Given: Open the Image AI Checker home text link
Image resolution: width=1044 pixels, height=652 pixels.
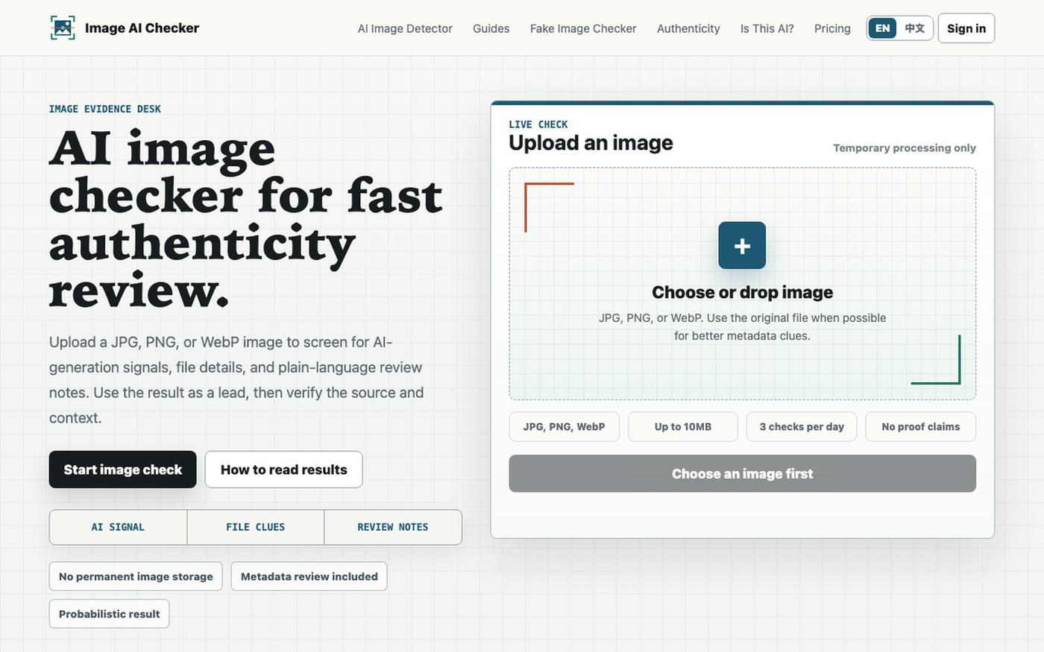Looking at the screenshot, I should [x=142, y=28].
